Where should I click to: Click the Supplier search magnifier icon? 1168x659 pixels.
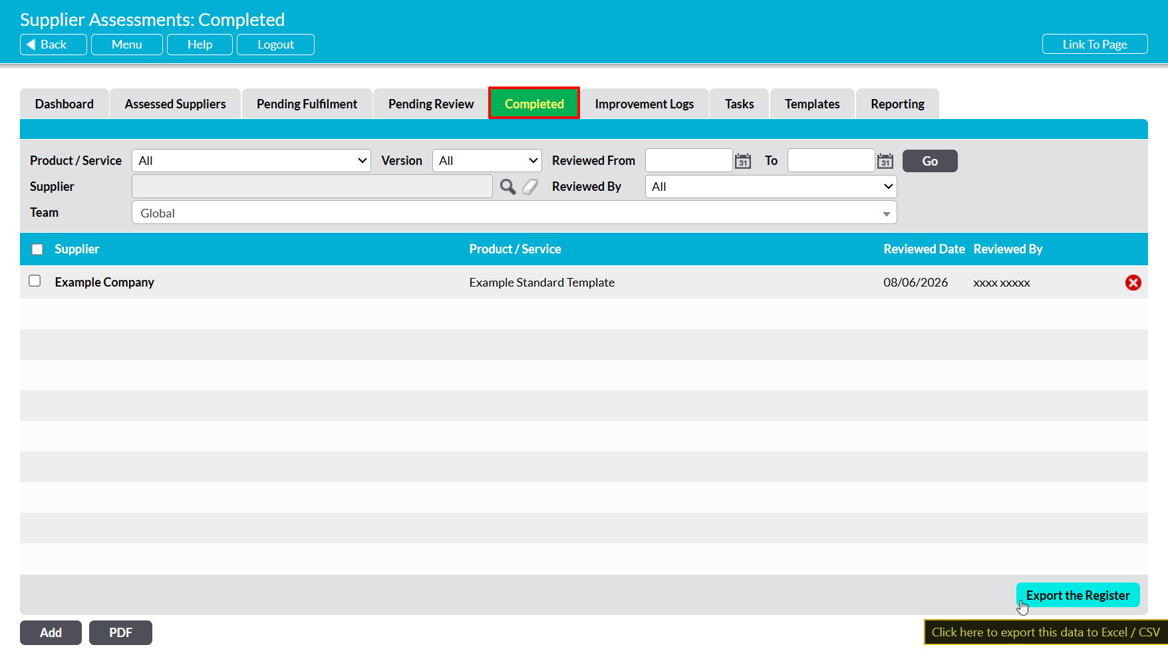508,187
